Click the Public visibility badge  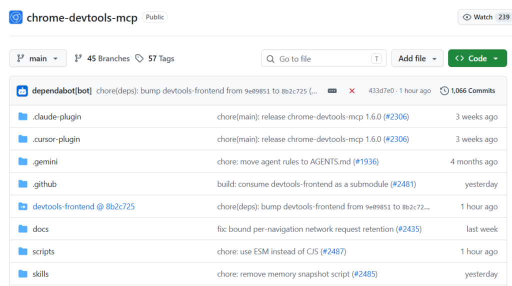click(x=155, y=17)
